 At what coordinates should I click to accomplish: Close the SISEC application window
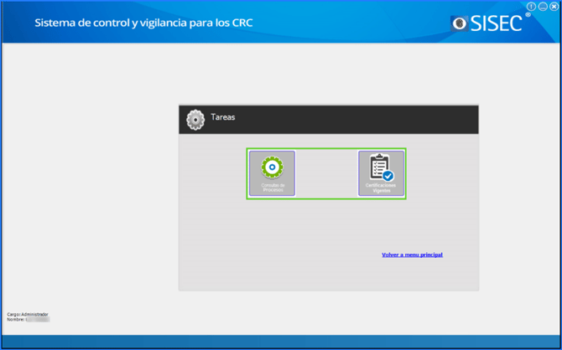pos(554,7)
